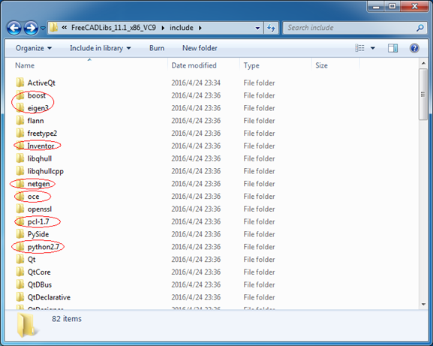The height and width of the screenshot is (346, 433).
Task: Select the Inventor folder
Action: 41,146
